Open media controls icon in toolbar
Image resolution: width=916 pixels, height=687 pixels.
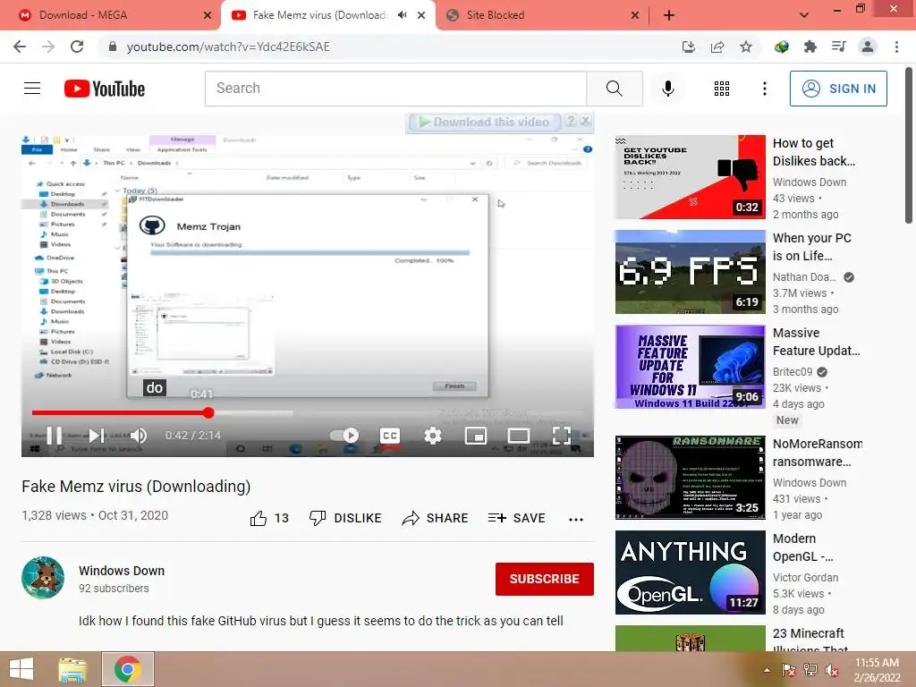point(839,47)
